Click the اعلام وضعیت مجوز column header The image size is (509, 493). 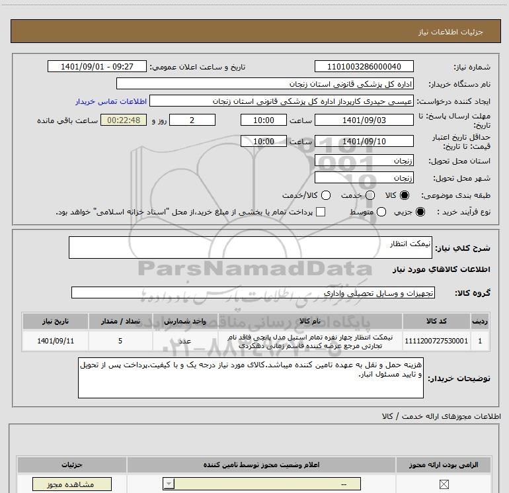[x=261, y=465]
